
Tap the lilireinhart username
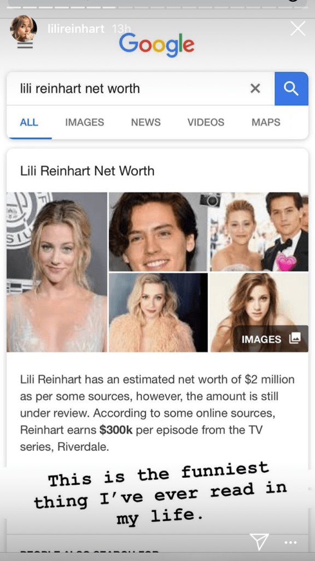(76, 30)
